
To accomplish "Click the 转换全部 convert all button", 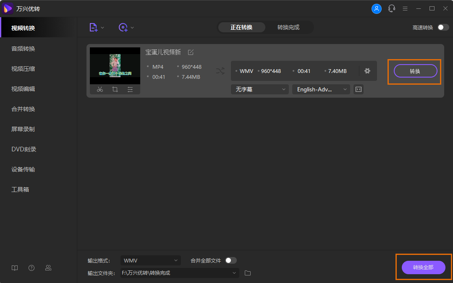I will (x=423, y=267).
